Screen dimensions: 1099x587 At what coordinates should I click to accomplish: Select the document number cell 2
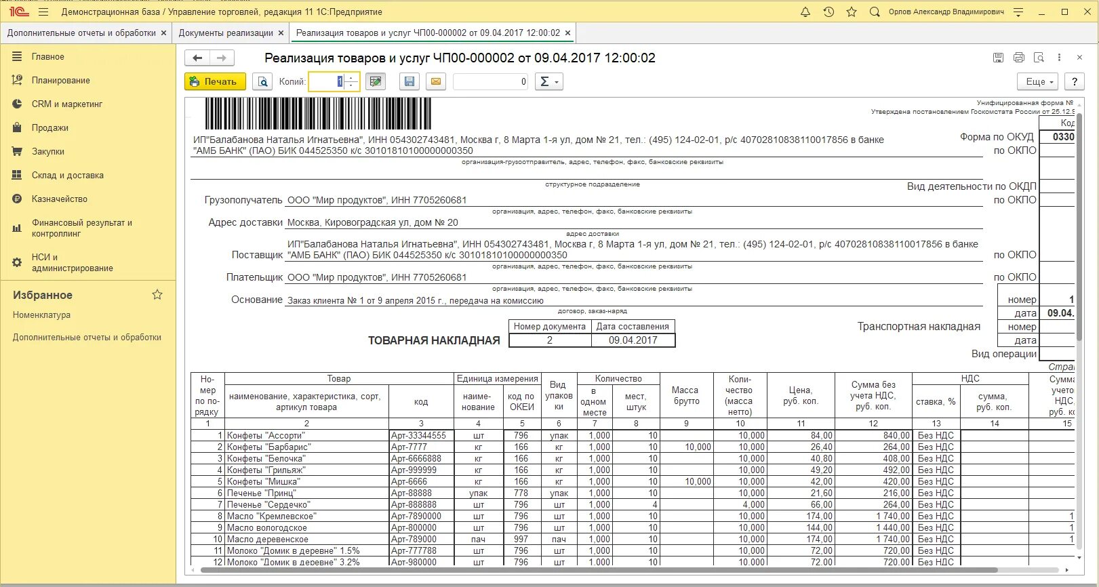click(x=550, y=340)
